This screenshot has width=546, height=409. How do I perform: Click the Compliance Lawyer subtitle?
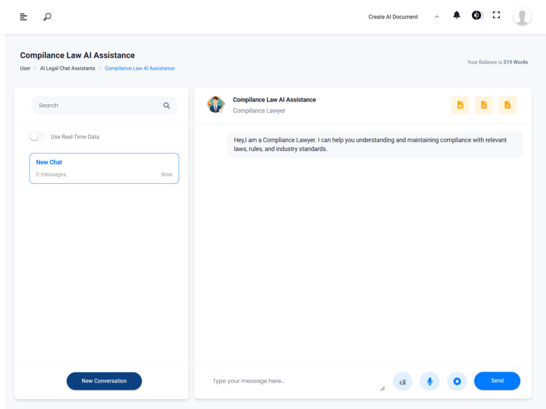259,111
